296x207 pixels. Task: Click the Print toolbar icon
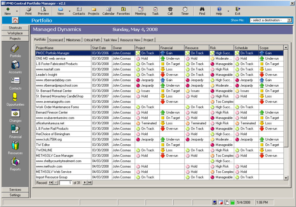29,11
